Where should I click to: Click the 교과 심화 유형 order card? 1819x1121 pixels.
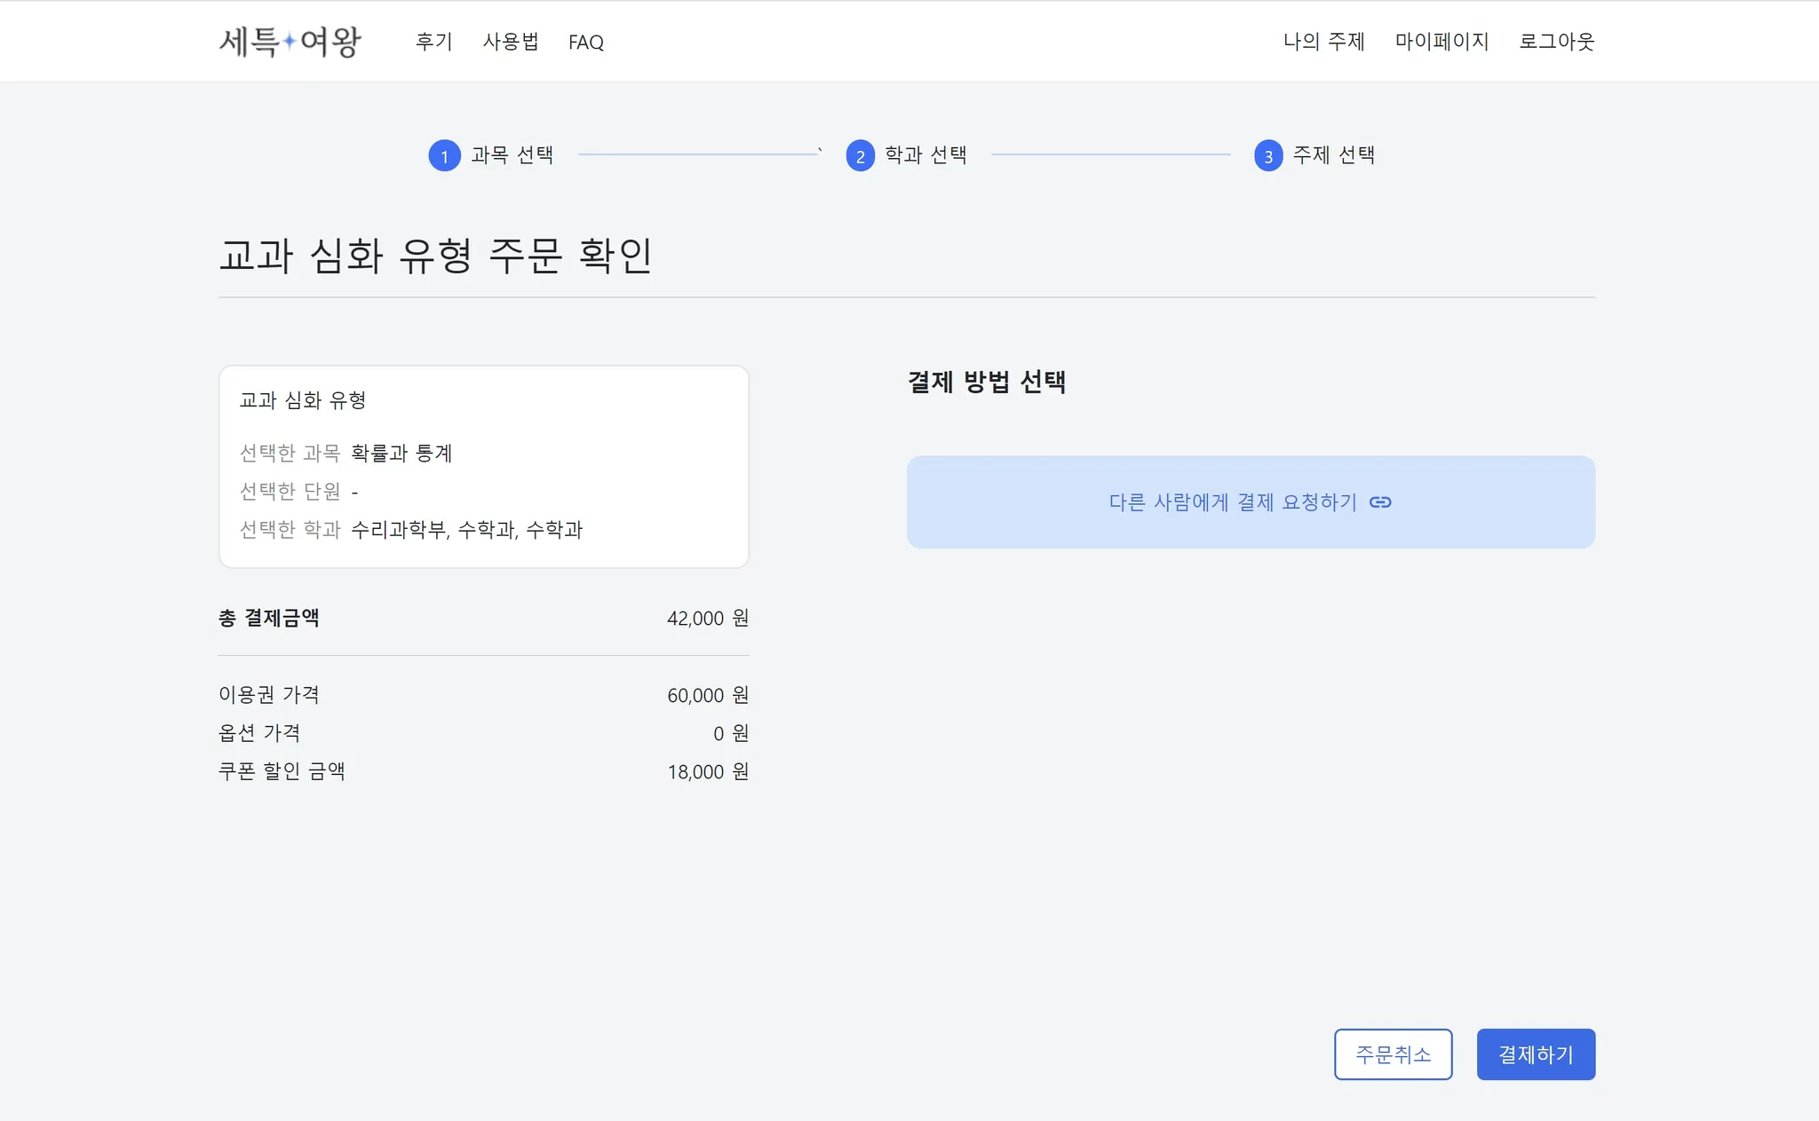(x=483, y=466)
